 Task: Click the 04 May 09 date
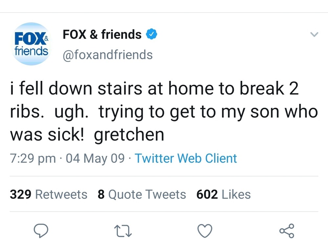tap(95, 158)
